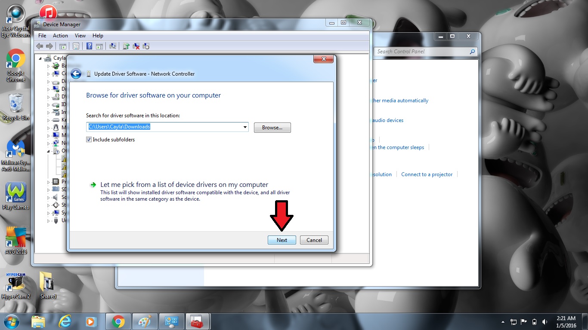Select the Imaging devices camera icon in tree
The image size is (588, 330).
[x=56, y=112]
